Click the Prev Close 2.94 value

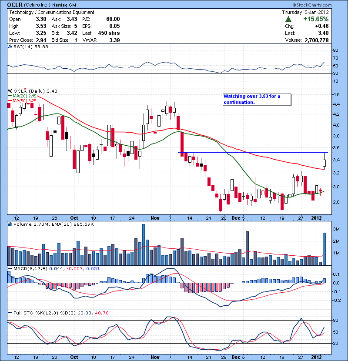41,40
